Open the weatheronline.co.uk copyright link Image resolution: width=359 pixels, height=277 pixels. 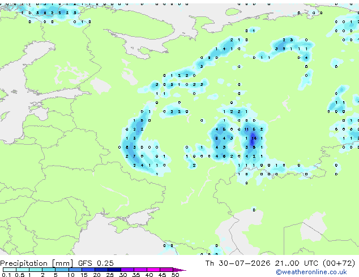click(311, 272)
